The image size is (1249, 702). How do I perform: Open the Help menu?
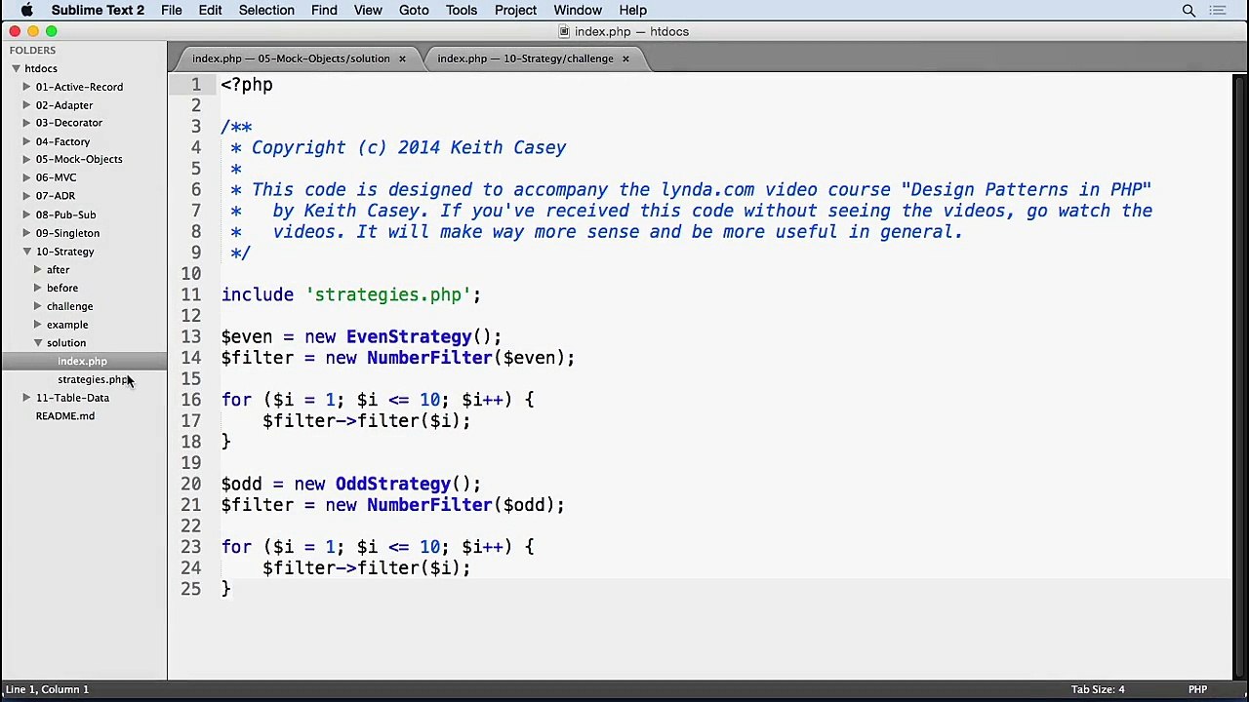coord(632,11)
